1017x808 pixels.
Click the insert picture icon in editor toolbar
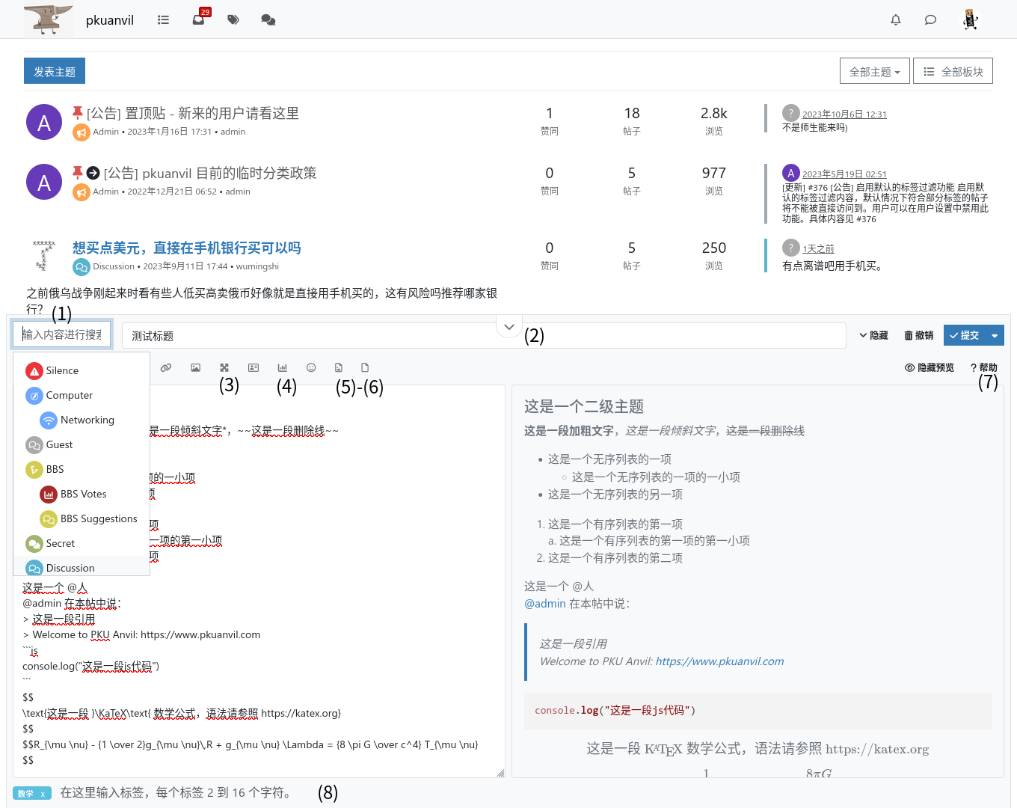tap(195, 367)
